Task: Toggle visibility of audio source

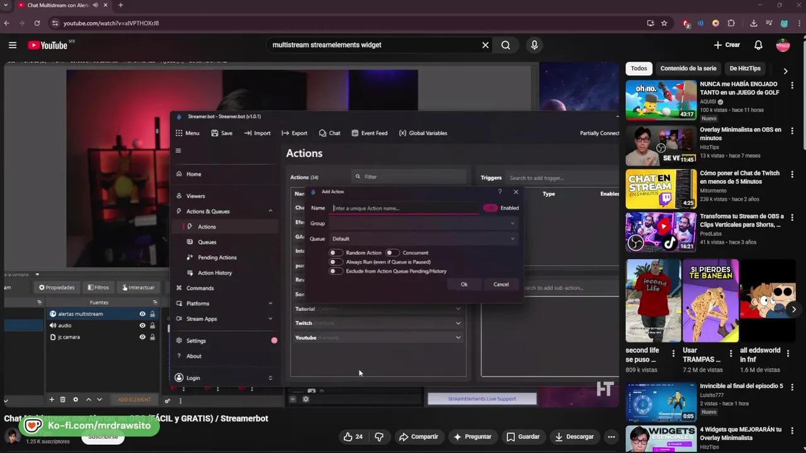Action: 142,325
